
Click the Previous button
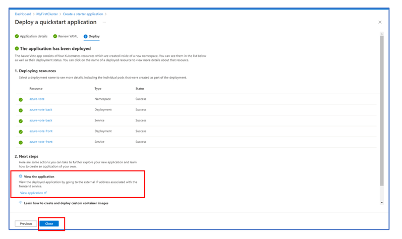26,224
